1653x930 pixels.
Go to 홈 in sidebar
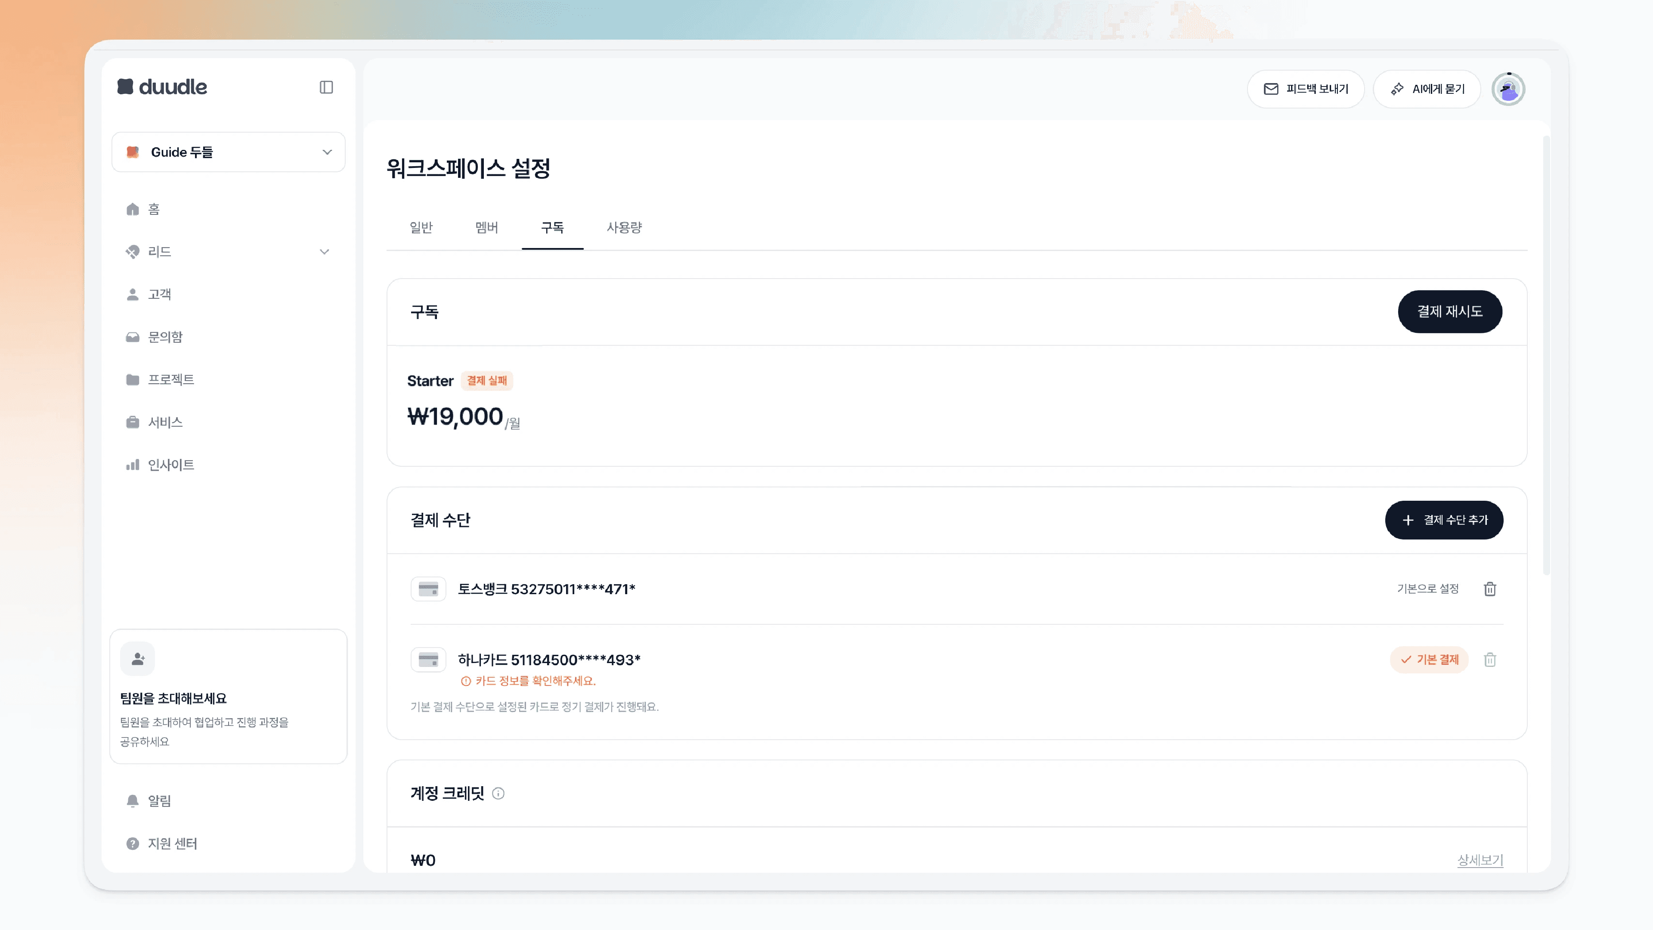[x=229, y=209]
